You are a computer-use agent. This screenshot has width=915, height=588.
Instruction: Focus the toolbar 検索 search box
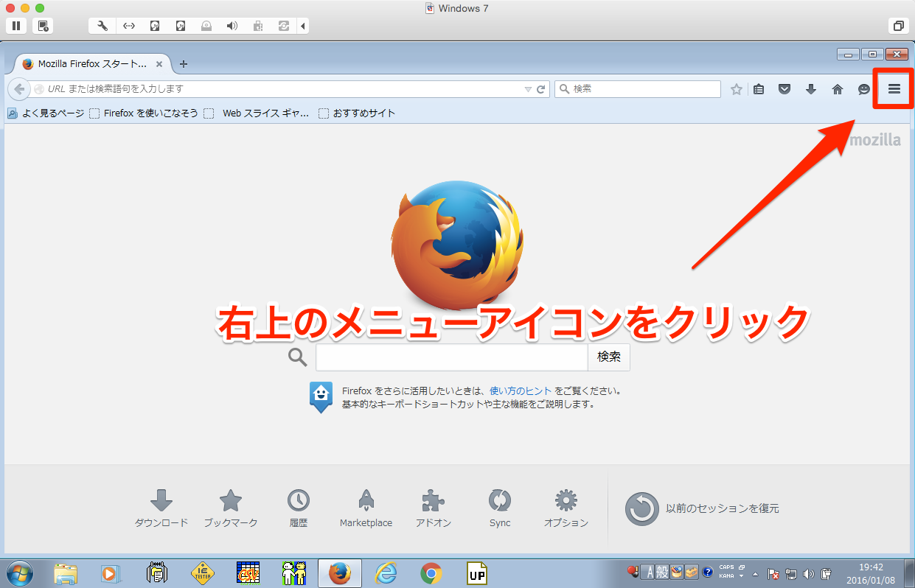638,89
